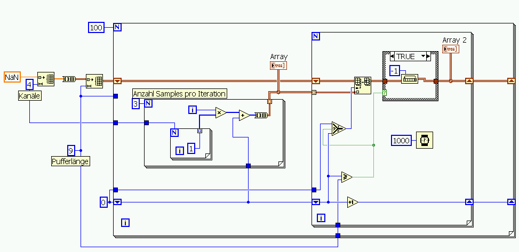Click the innermost For Loop N terminal
This screenshot has height=252, width=519.
coord(174,133)
